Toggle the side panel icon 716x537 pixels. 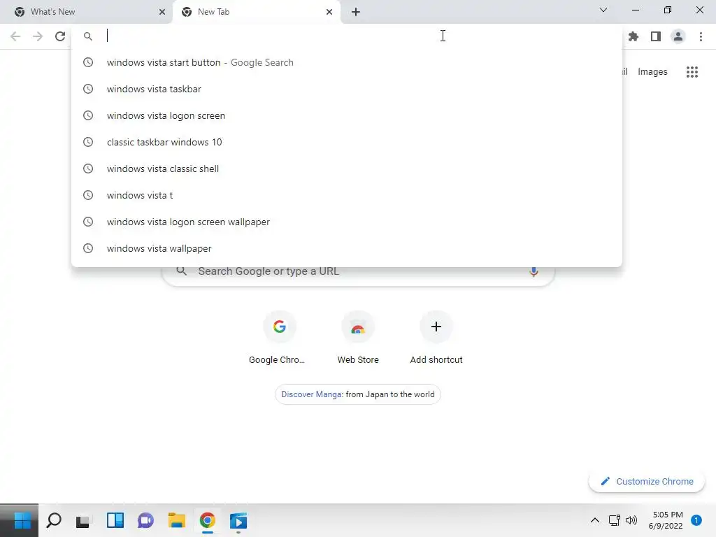tap(656, 36)
